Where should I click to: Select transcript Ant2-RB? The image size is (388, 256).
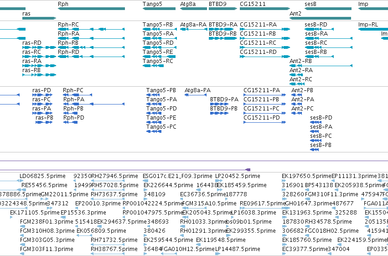pyautogui.click(x=321, y=66)
